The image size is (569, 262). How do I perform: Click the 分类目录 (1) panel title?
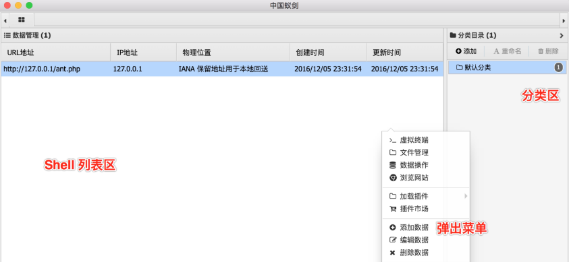click(x=477, y=36)
